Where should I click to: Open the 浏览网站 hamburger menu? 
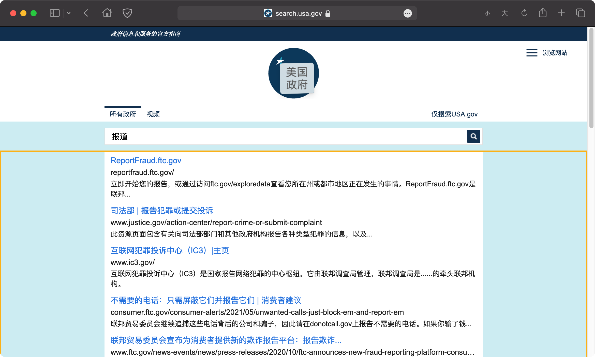[x=547, y=53]
